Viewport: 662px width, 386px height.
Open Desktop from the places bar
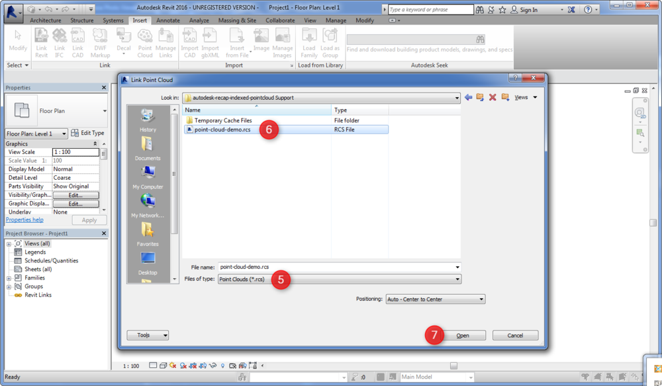(148, 263)
